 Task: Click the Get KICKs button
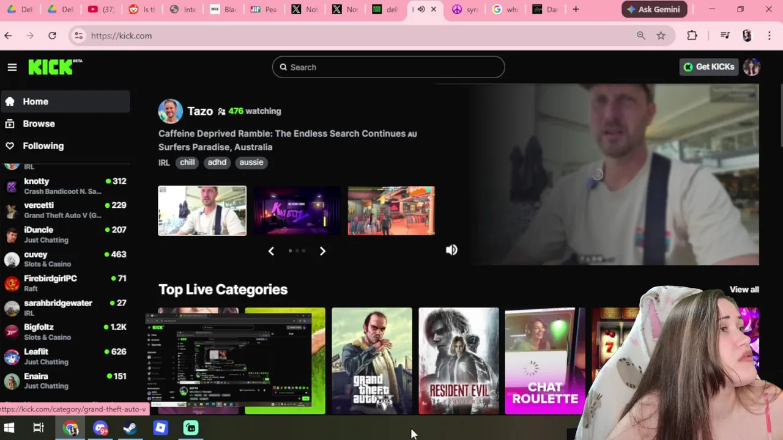(x=709, y=67)
